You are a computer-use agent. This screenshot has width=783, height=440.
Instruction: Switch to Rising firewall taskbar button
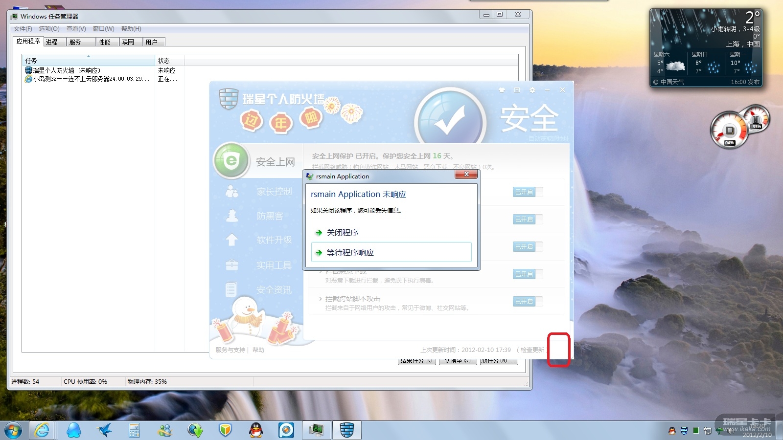click(347, 430)
